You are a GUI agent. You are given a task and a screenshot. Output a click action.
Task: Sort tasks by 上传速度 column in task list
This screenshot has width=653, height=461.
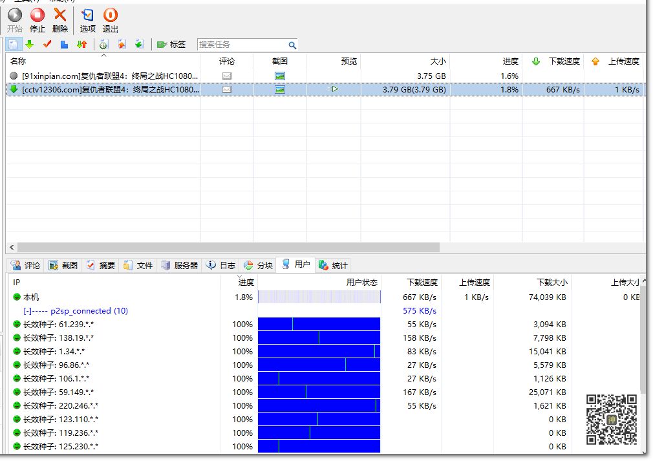click(x=614, y=61)
